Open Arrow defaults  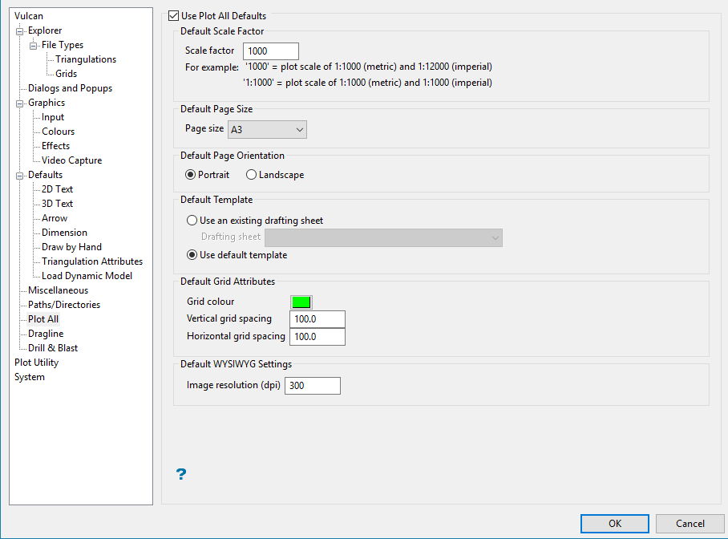pos(55,218)
